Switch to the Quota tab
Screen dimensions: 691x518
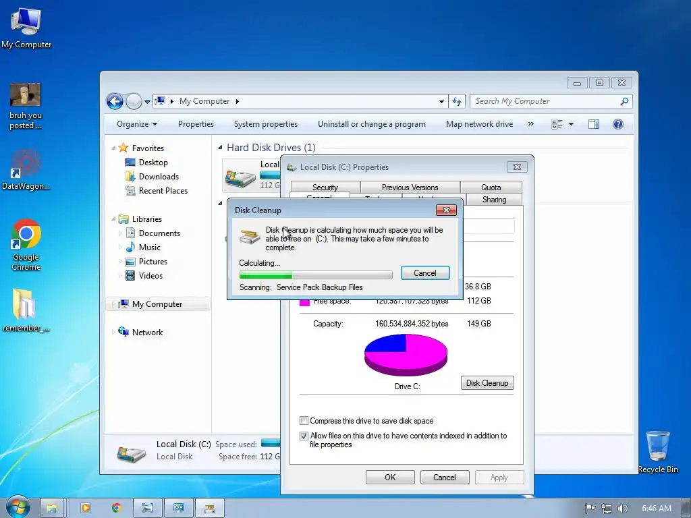pos(491,188)
